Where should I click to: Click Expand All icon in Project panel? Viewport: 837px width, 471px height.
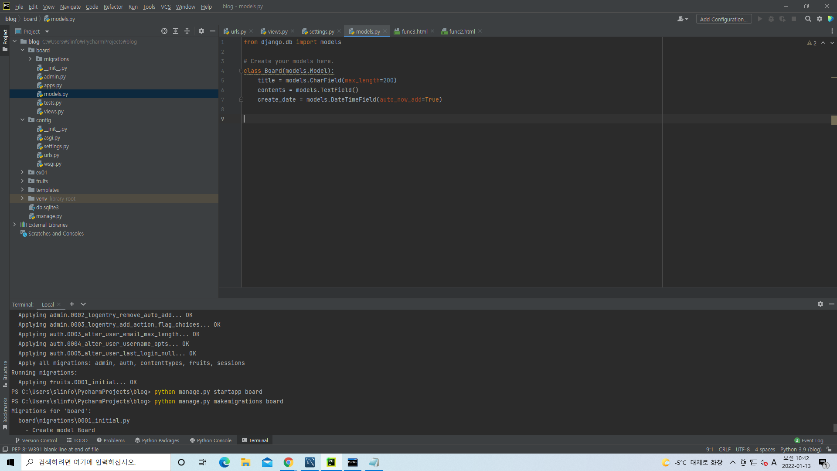click(x=176, y=31)
